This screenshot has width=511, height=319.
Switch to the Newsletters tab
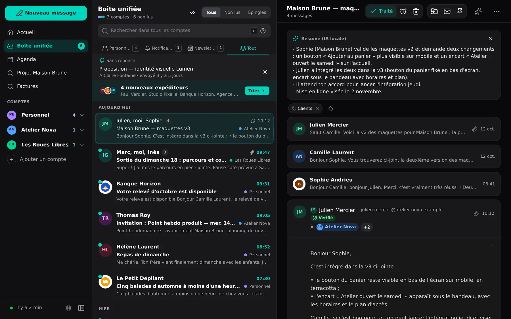(x=206, y=48)
